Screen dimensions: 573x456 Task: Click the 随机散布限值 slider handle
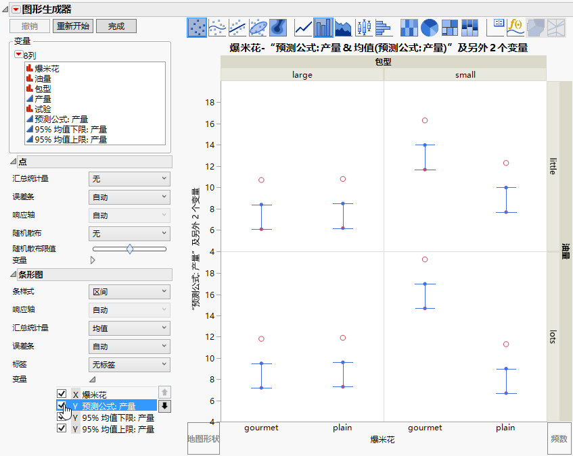click(130, 249)
